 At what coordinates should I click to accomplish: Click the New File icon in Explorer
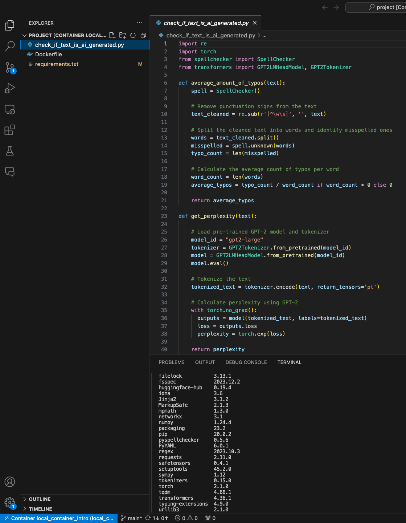112,35
